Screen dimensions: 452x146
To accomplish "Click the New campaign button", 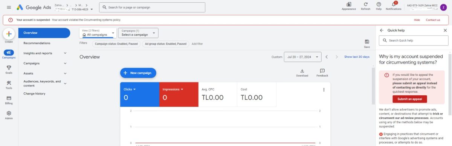I will (138, 73).
